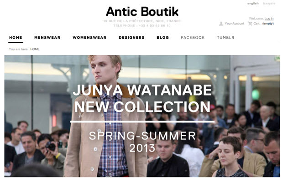The height and width of the screenshot is (182, 283).
Task: Visit the TUMBLR link
Action: [x=225, y=38]
